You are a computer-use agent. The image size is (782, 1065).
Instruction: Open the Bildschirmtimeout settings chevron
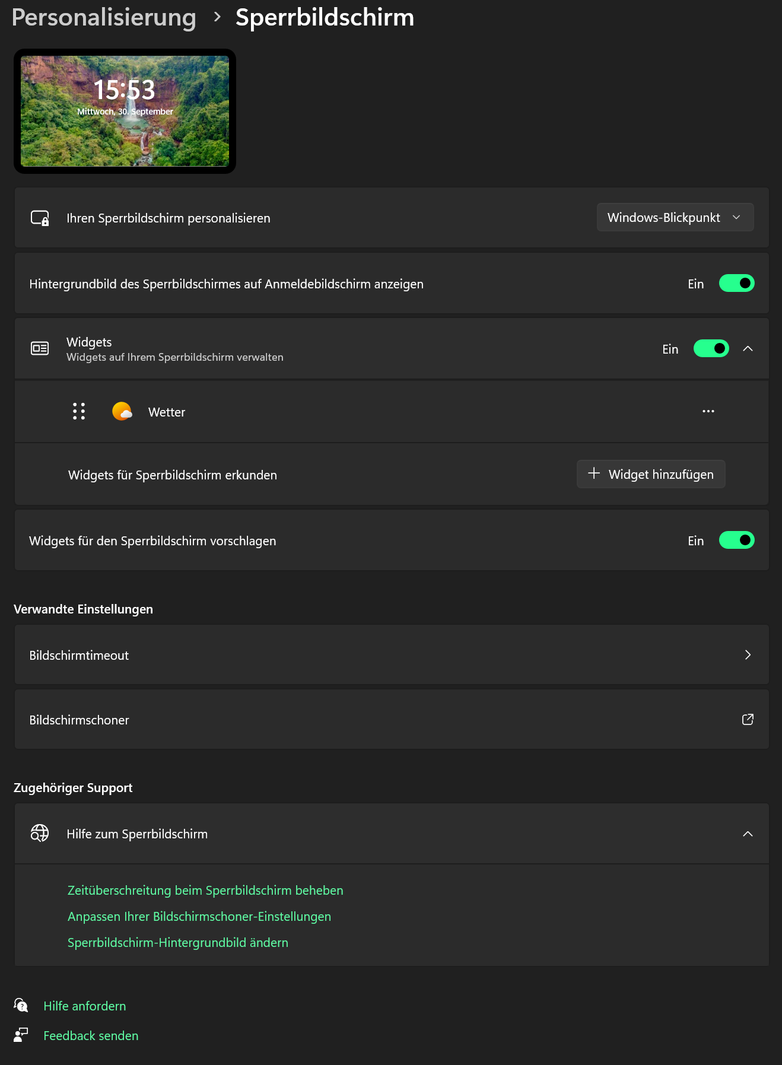pos(748,654)
